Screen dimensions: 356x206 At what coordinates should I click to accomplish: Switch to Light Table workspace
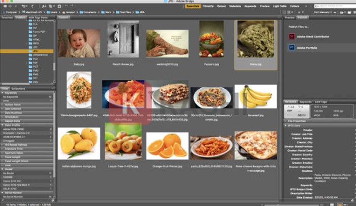(x=280, y=6)
